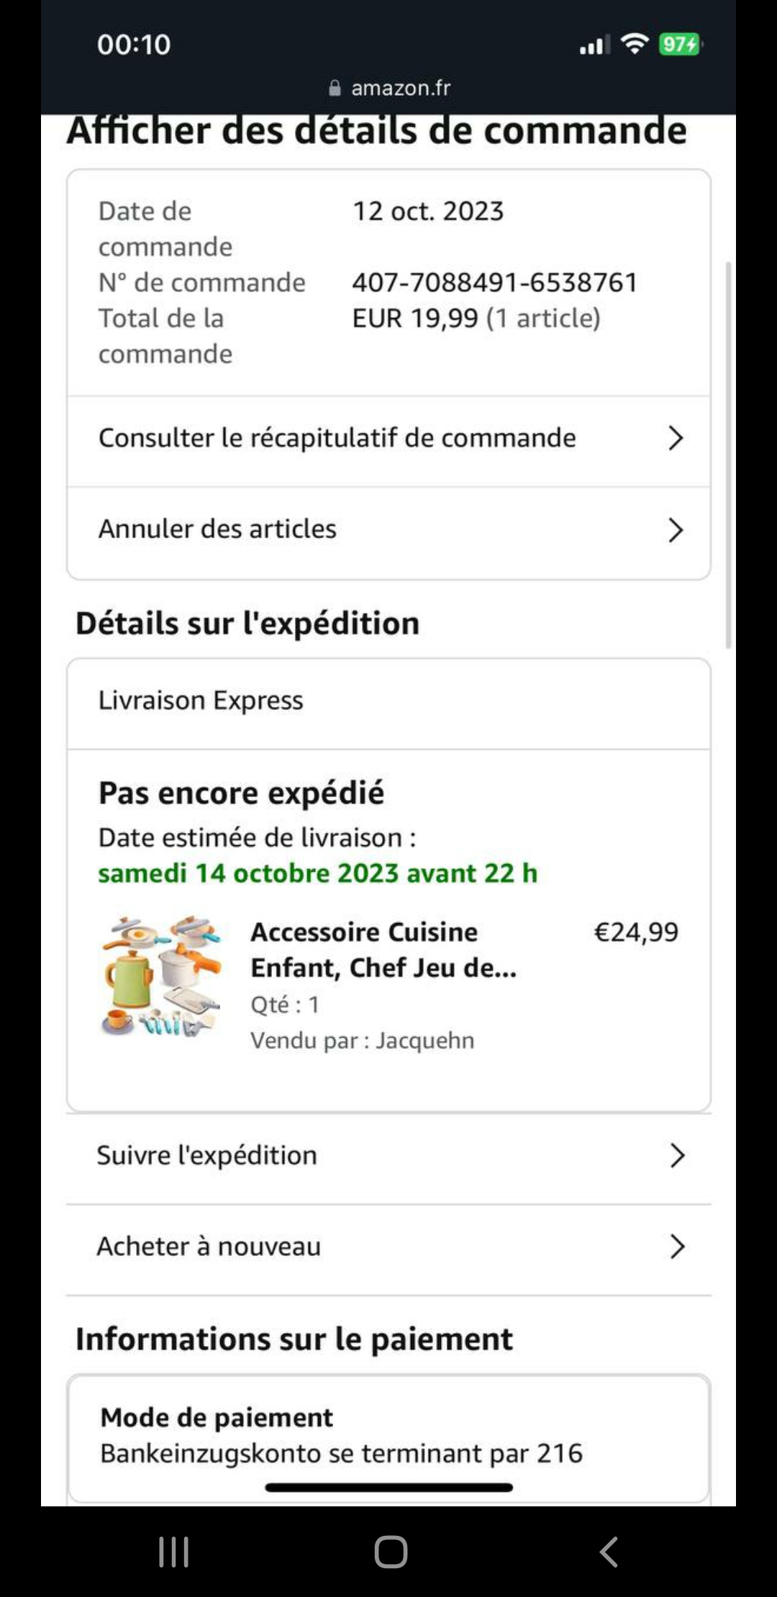Expand the Consulter le récapitulatif de commande chevron
The image size is (777, 1597).
(675, 437)
